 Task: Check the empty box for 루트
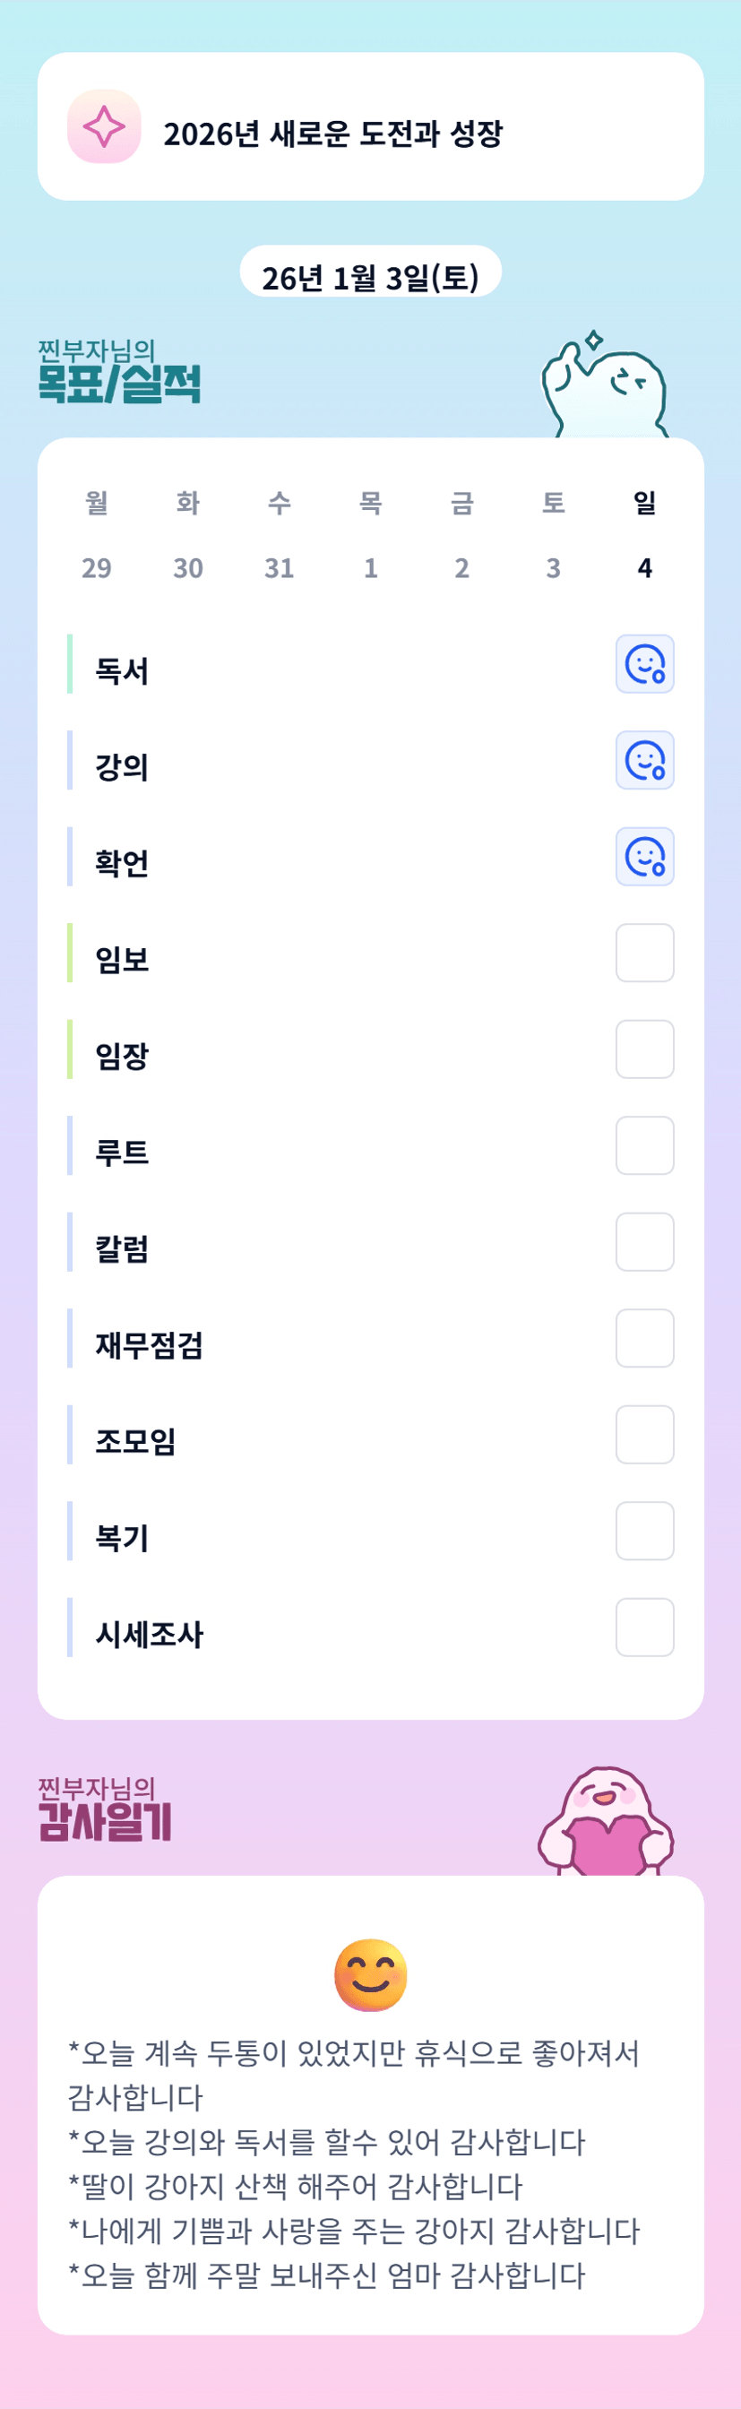(645, 1145)
